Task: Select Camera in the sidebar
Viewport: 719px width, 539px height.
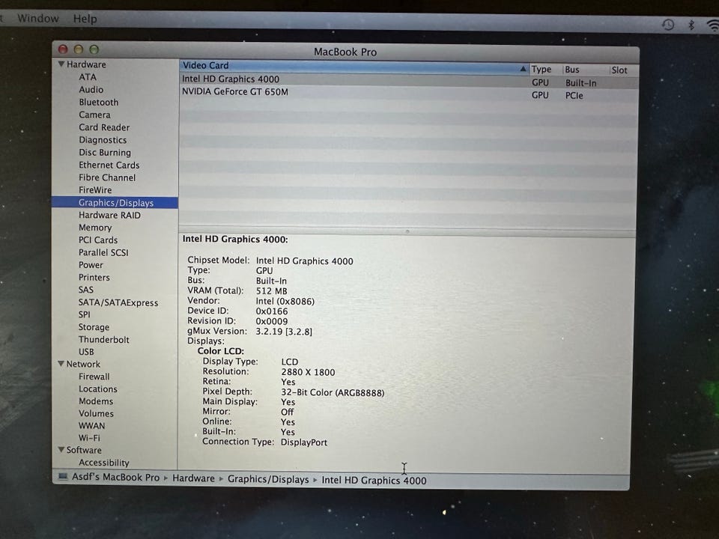Action: point(94,115)
